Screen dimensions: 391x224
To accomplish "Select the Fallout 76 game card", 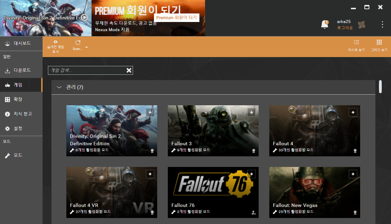I will (213, 192).
